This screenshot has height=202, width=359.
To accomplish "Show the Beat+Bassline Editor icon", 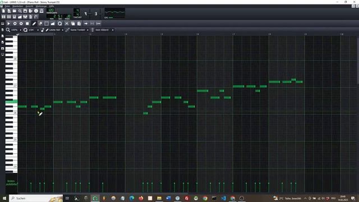I will click(9, 17).
